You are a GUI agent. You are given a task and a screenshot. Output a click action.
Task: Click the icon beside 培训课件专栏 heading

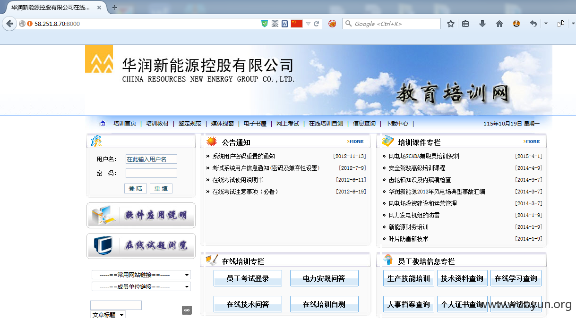coord(388,141)
